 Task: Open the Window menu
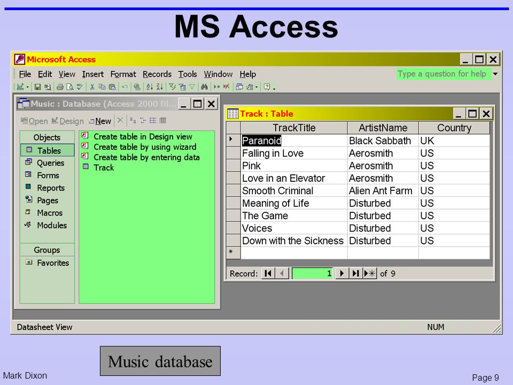(x=218, y=74)
